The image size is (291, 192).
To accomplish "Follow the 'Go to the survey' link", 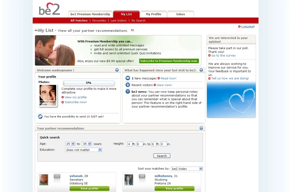I will [x=223, y=55].
